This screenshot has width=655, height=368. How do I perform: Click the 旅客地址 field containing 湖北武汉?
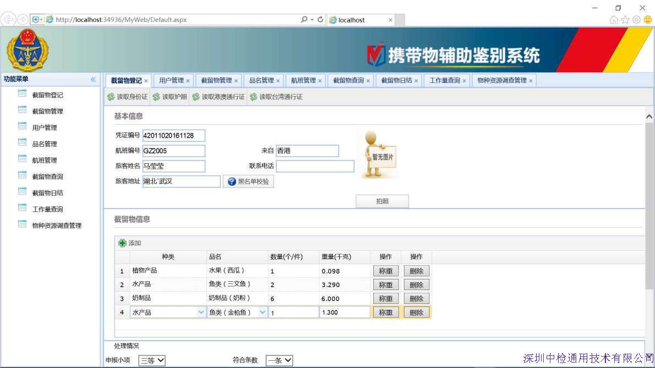coord(181,181)
